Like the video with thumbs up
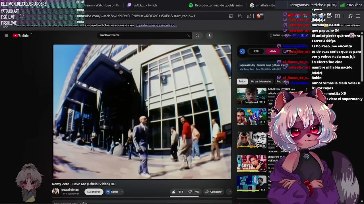Image resolution: width=364 pixels, height=204 pixels. pyautogui.click(x=177, y=192)
